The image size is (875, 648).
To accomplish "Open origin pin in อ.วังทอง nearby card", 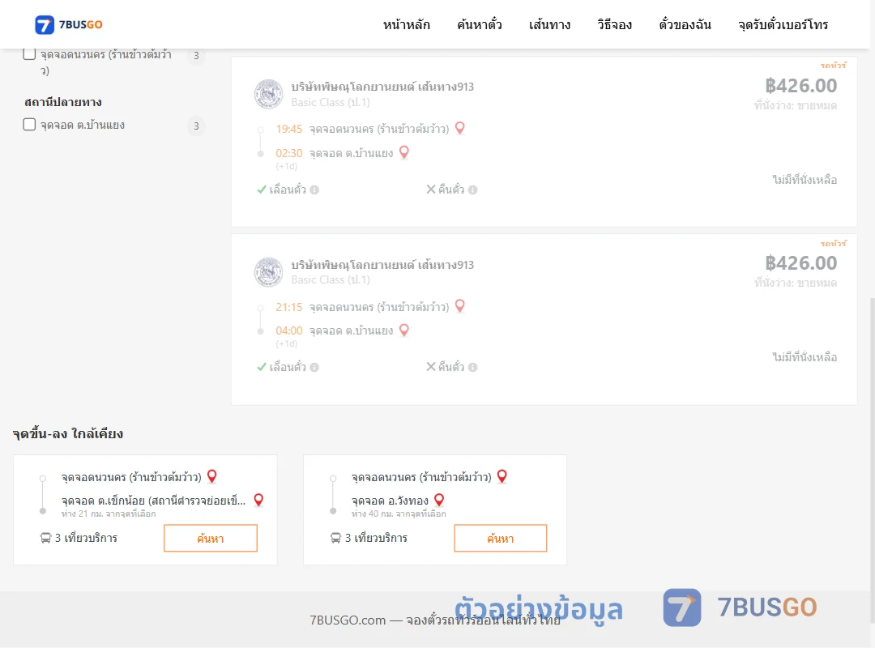I will pyautogui.click(x=502, y=476).
